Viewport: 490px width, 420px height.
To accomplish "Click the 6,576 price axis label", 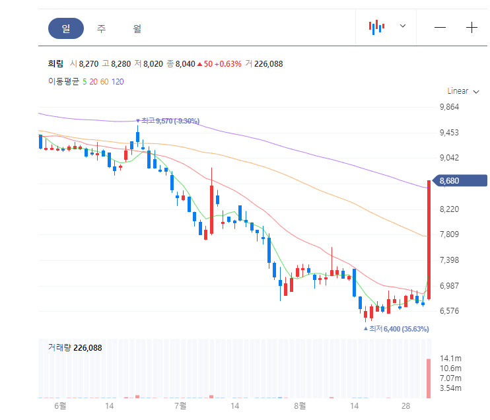I will [449, 311].
